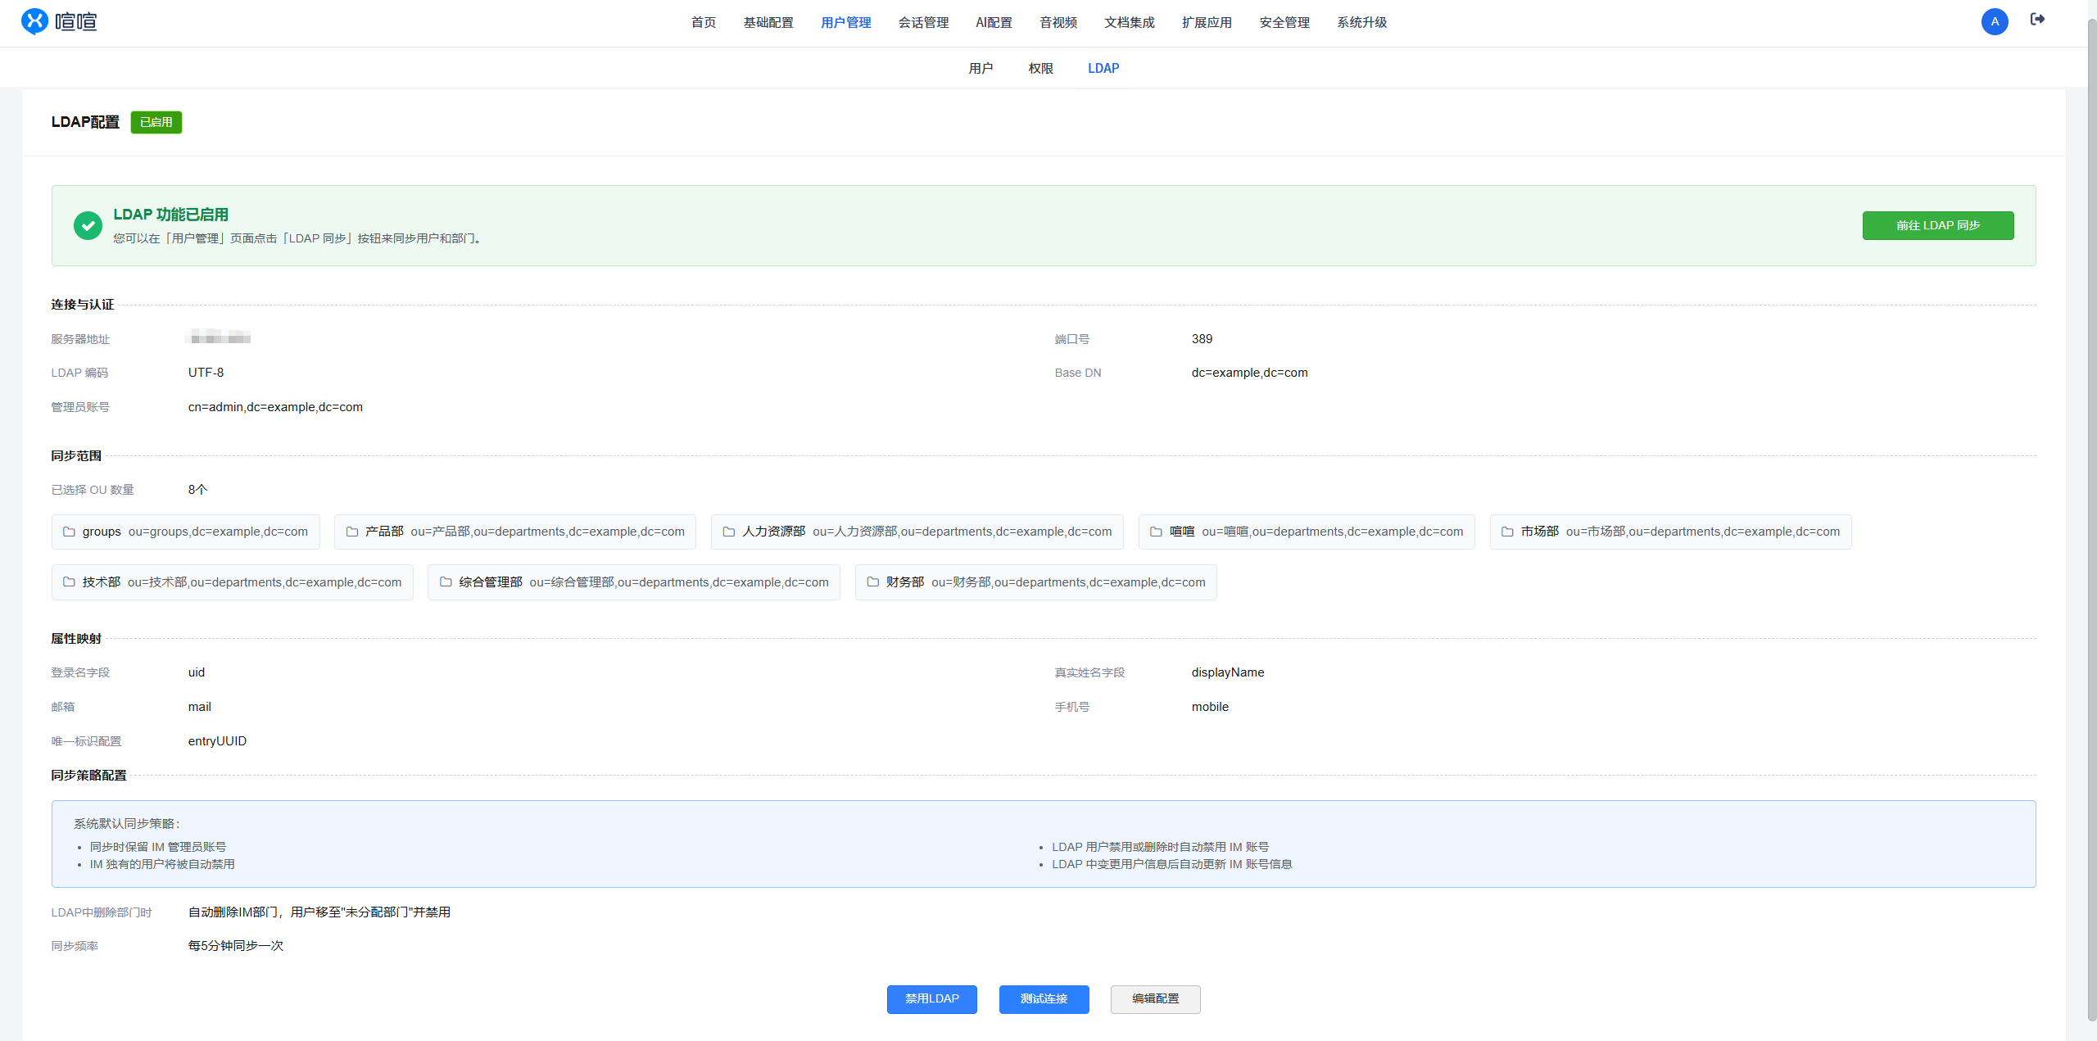Viewport: 2097px width, 1041px height.
Task: Click the 前往 LDAP 同步 button
Action: pyautogui.click(x=1938, y=226)
